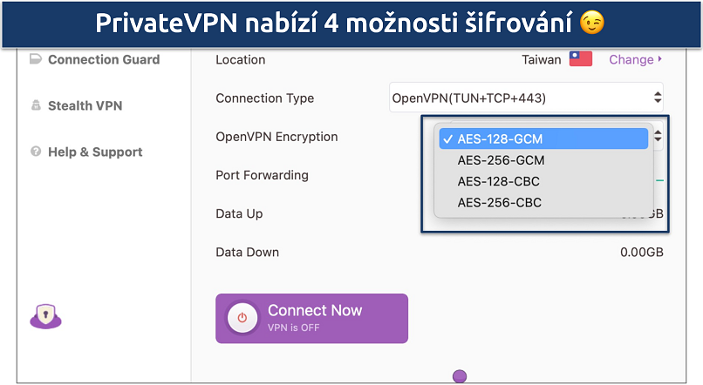This screenshot has width=703, height=385.
Task: Select the AES-128-GCM encryption option
Action: coord(499,138)
